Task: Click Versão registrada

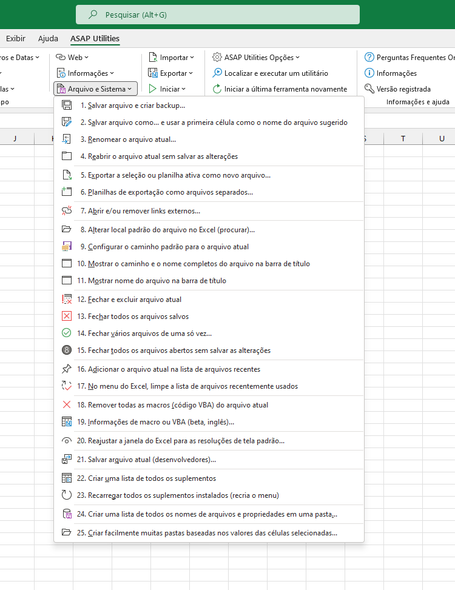Action: 397,89
